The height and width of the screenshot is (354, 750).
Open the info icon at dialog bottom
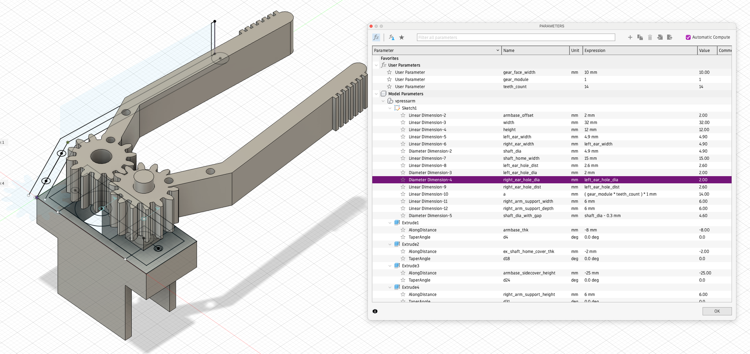375,311
